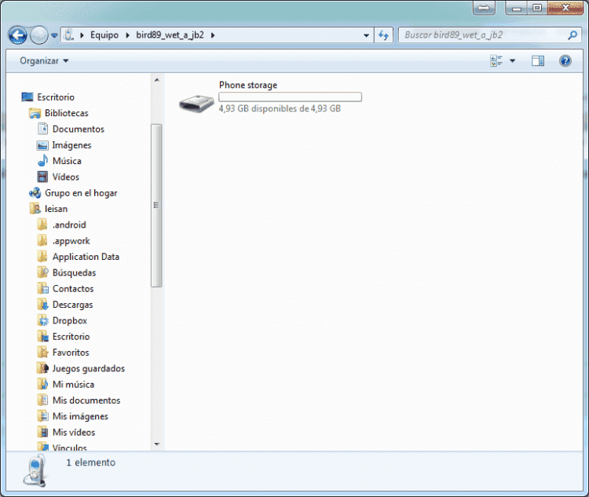Open the Música library
589x497 pixels.
67,161
